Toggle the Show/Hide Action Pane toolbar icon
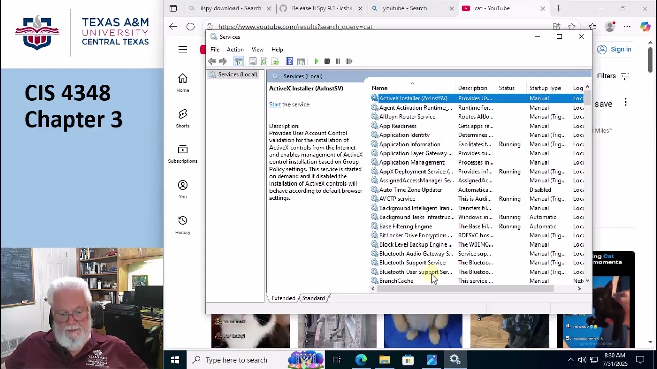 [301, 61]
